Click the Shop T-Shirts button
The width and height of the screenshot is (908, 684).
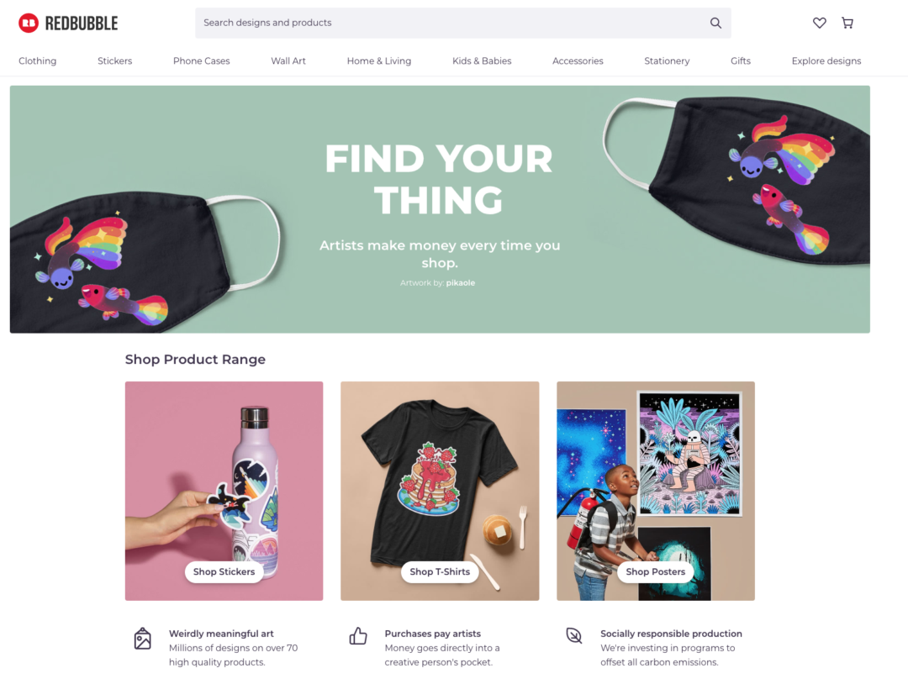tap(440, 571)
